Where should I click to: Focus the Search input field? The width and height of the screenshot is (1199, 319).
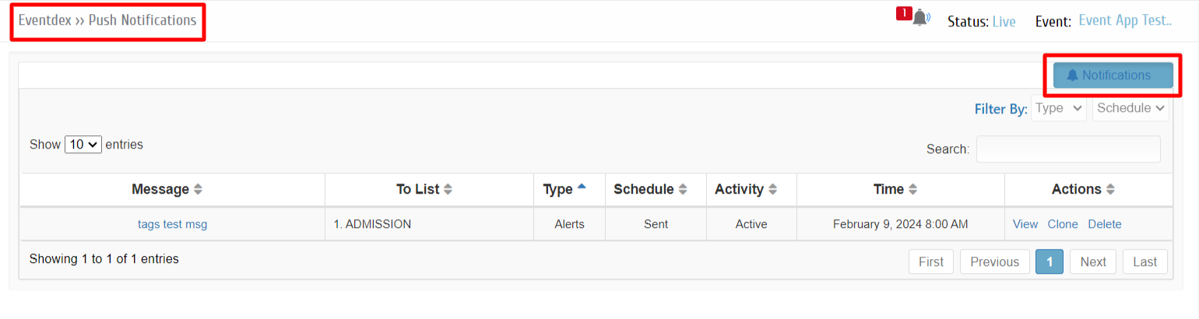[x=1068, y=149]
